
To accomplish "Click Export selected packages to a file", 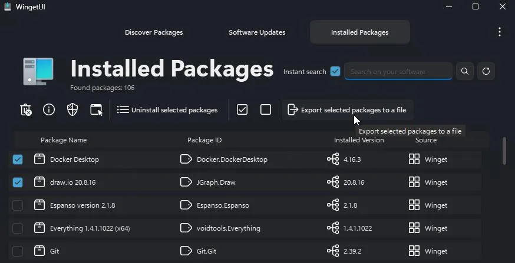I will (348, 110).
